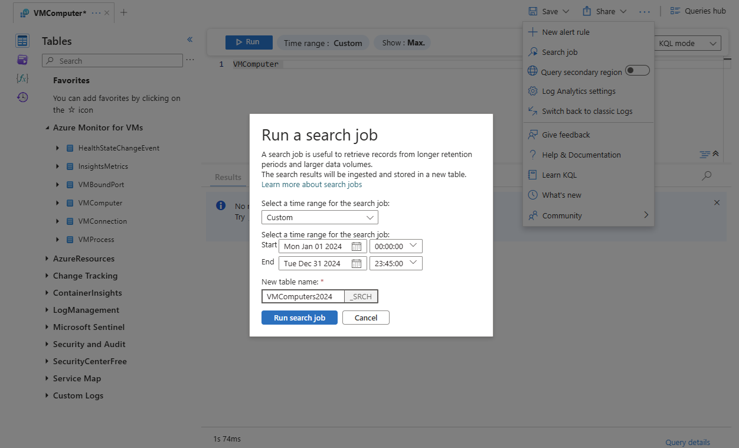This screenshot has width=739, height=448.
Task: Click the Start date calendar icon
Action: click(357, 247)
